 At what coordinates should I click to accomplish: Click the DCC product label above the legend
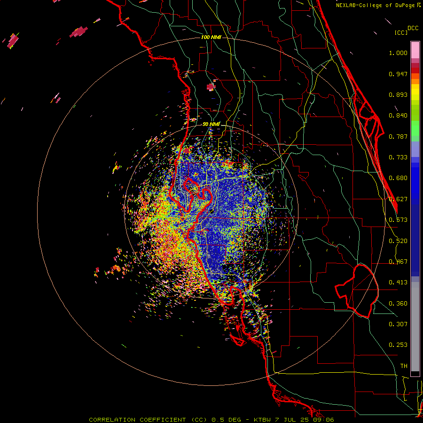(413, 28)
